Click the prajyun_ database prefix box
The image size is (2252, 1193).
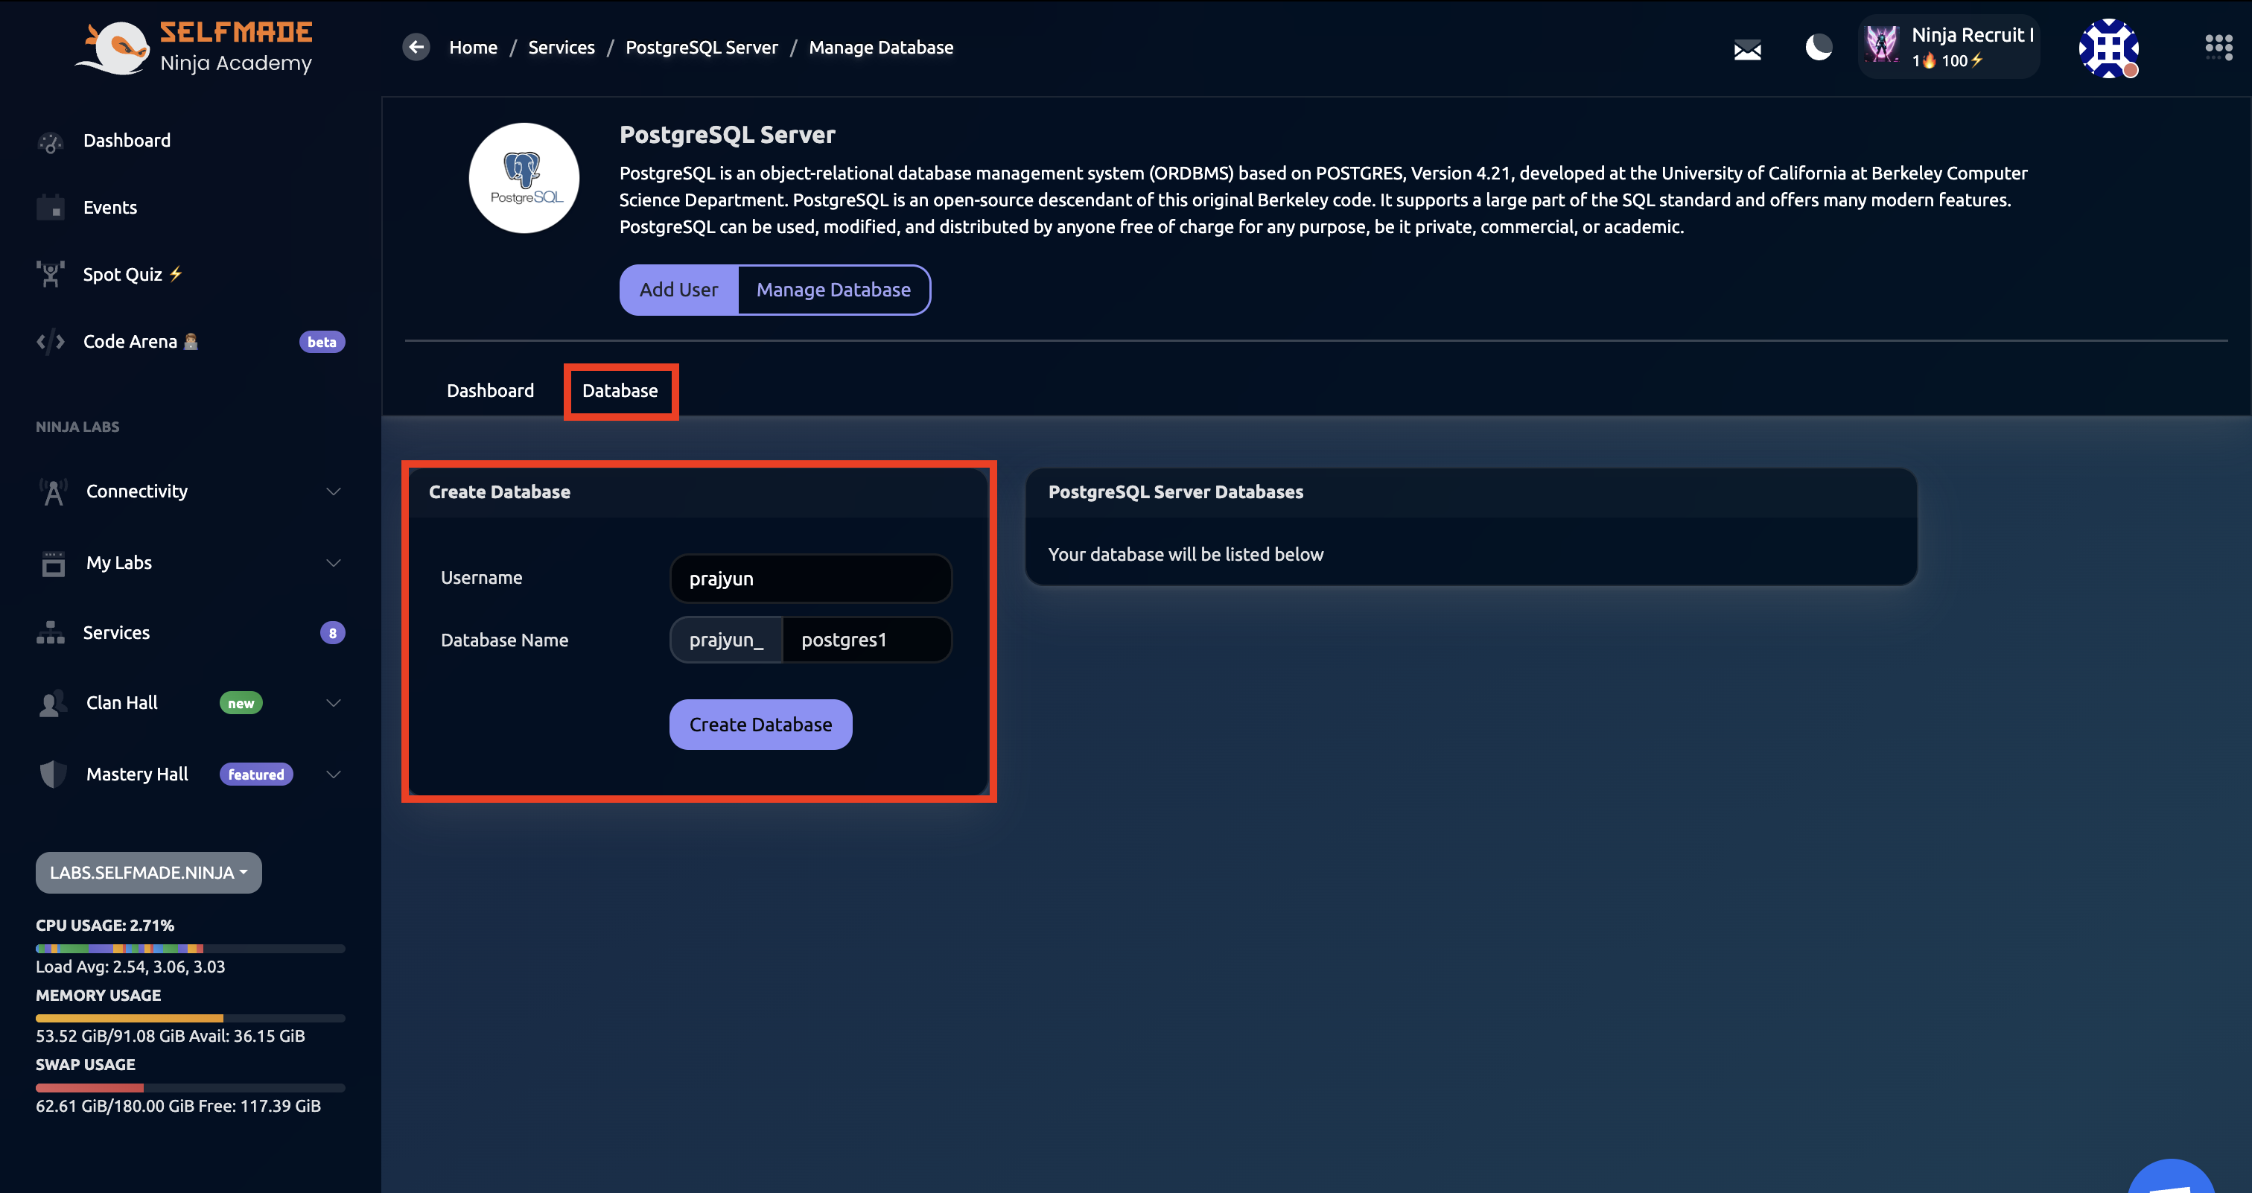pyautogui.click(x=727, y=640)
